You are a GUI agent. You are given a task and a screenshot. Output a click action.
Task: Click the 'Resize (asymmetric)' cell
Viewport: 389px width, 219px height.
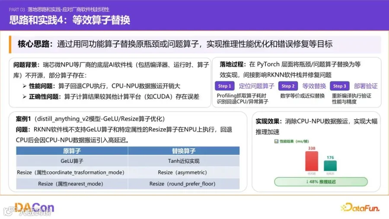184,172
